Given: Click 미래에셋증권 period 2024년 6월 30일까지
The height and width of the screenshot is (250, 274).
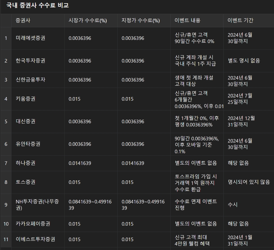Looking at the screenshot, I should pyautogui.click(x=249, y=38).
